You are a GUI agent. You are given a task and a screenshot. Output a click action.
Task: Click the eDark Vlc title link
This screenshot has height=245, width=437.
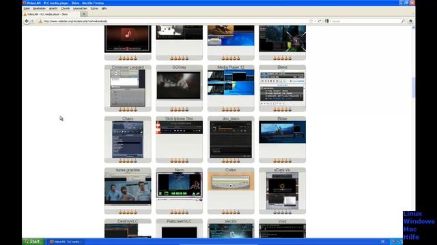tap(282, 170)
